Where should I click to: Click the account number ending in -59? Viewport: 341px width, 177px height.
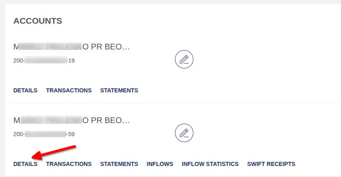(x=44, y=134)
